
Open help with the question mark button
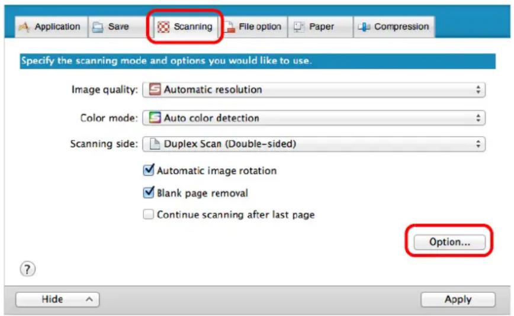tap(27, 269)
